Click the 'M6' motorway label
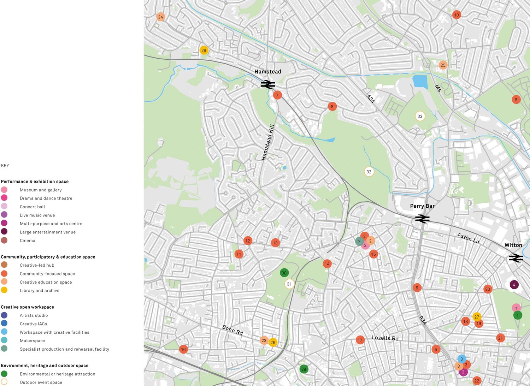The height and width of the screenshot is (386, 530). tap(438, 88)
